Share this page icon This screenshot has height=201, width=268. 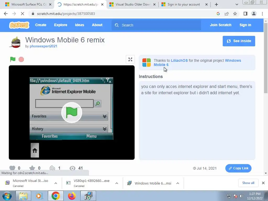tap(227, 14)
